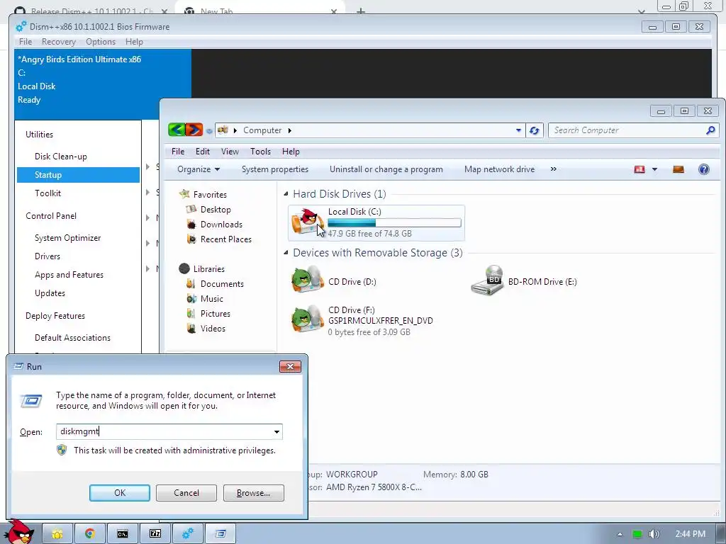Viewport: 726px width, 544px height.
Task: Open the Dism++ Recovery menu
Action: click(59, 42)
